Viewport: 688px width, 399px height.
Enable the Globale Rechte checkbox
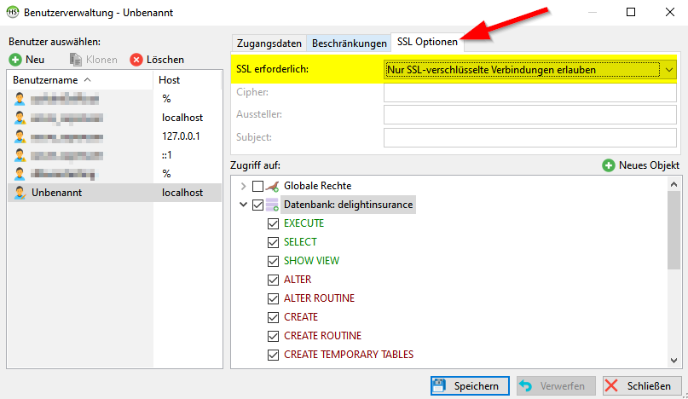pos(258,186)
